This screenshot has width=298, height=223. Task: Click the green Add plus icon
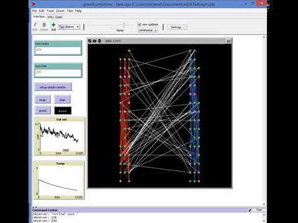(x=53, y=25)
